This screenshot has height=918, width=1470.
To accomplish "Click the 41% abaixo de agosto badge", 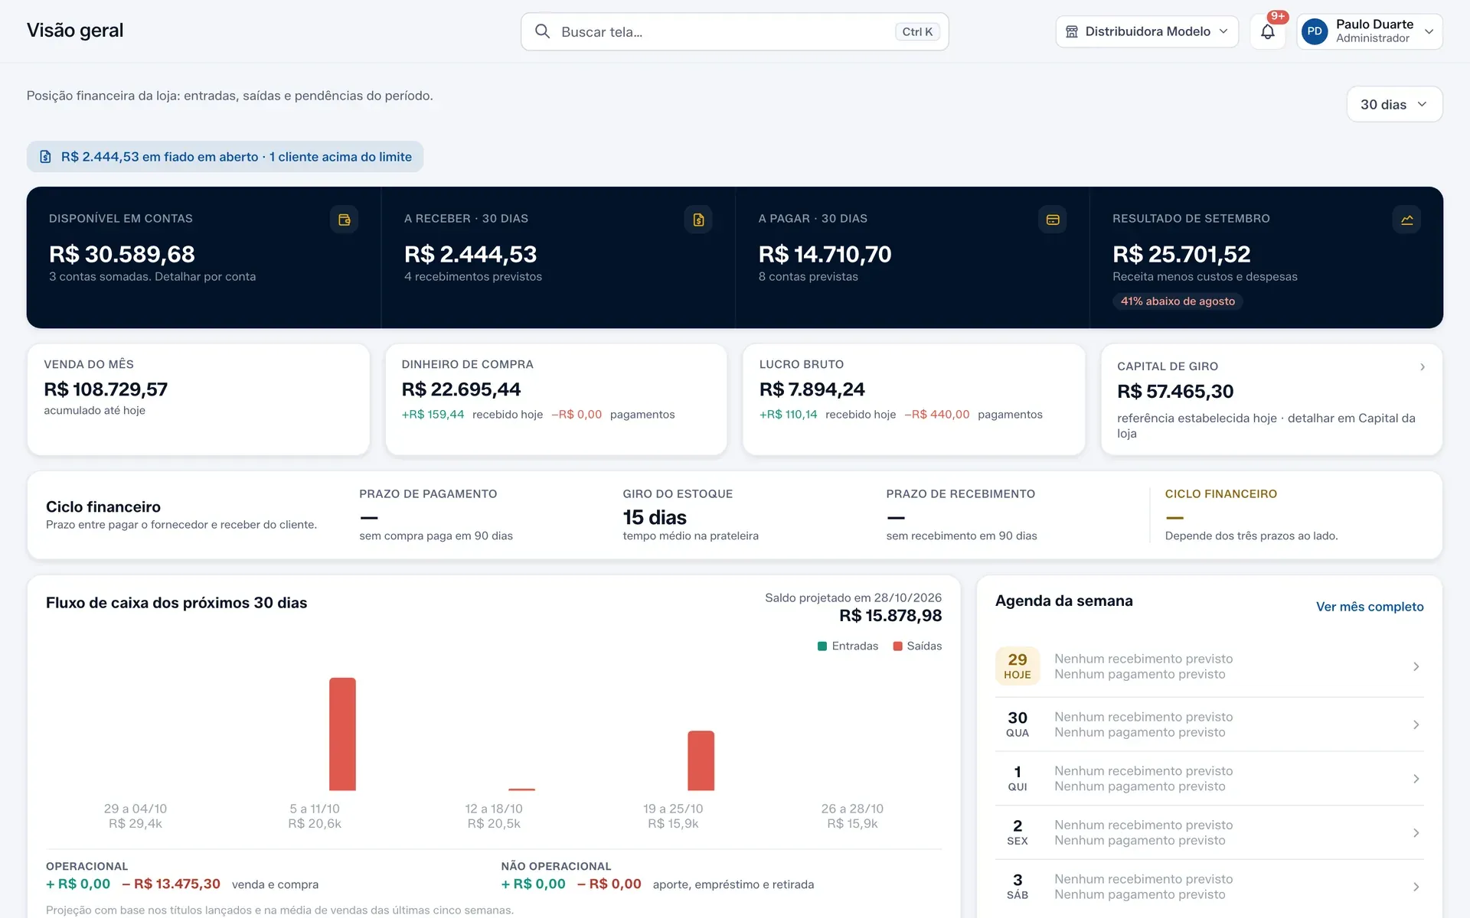I will click(x=1178, y=301).
